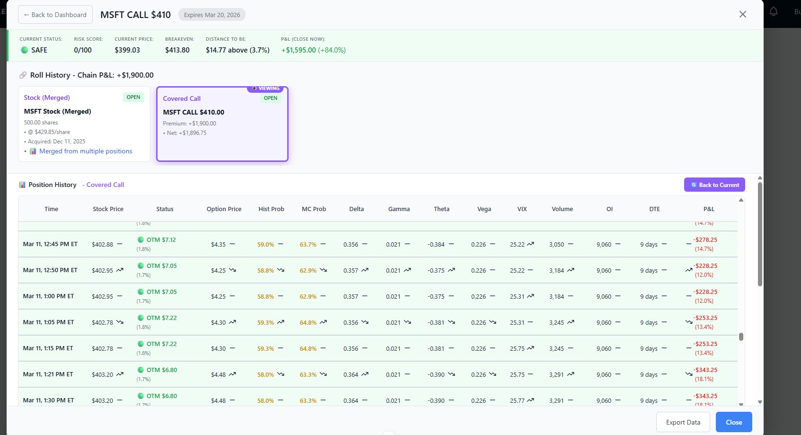
Task: Click the inner table scrollbar thumb
Action: point(741,337)
